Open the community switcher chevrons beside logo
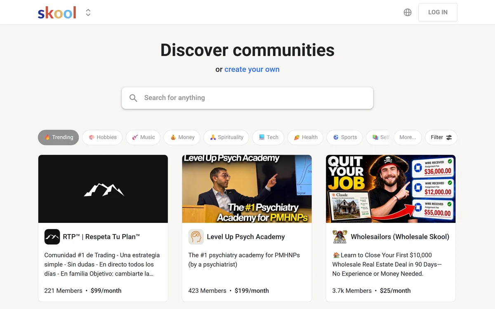 [88, 13]
